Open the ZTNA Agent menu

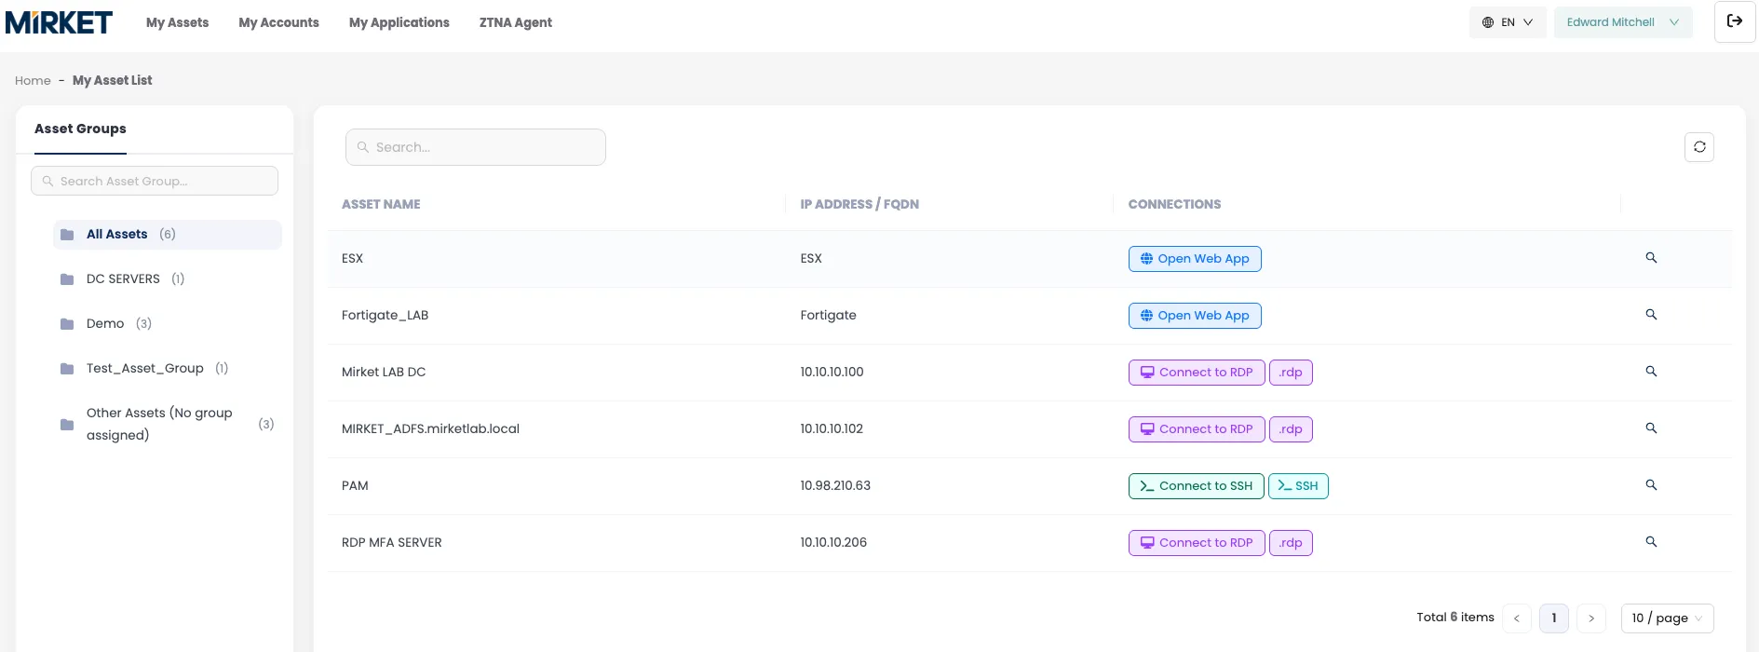pos(516,22)
